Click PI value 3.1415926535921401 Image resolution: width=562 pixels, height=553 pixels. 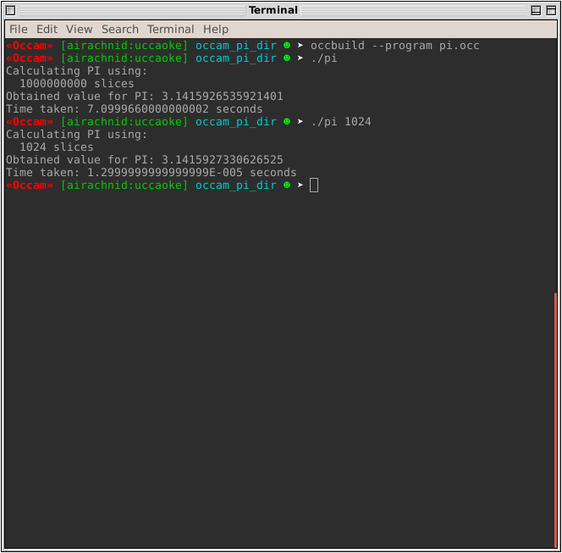pyautogui.click(x=223, y=97)
